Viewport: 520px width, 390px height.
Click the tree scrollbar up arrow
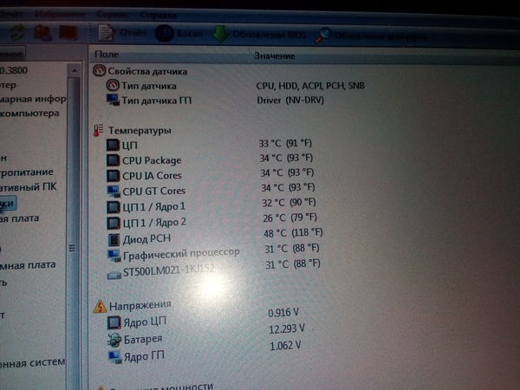(75, 71)
